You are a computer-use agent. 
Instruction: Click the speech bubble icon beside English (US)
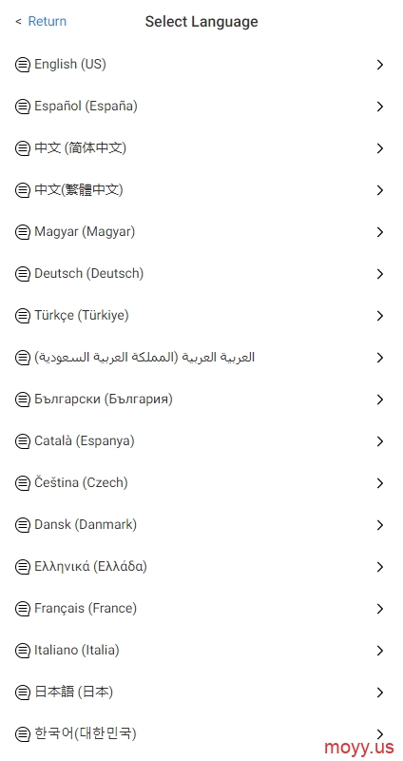point(22,65)
